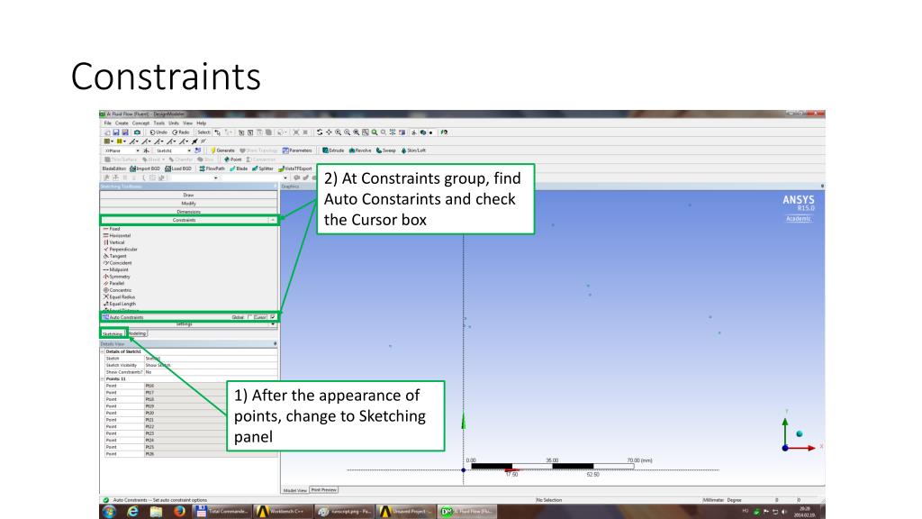Expand the Draw toolbox group

click(188, 195)
